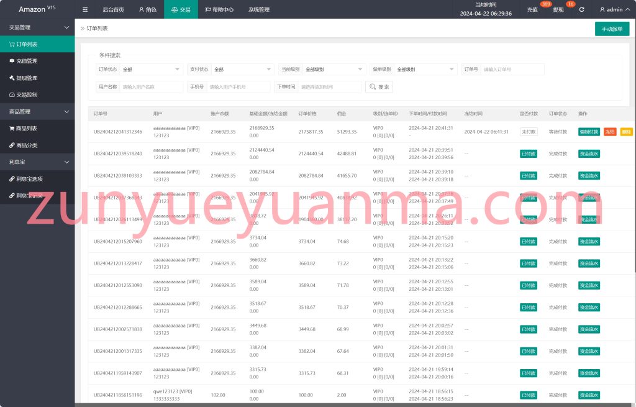Click 强制付款 for order UB2404212041312346
Screen dimensions: 636x407
point(589,132)
